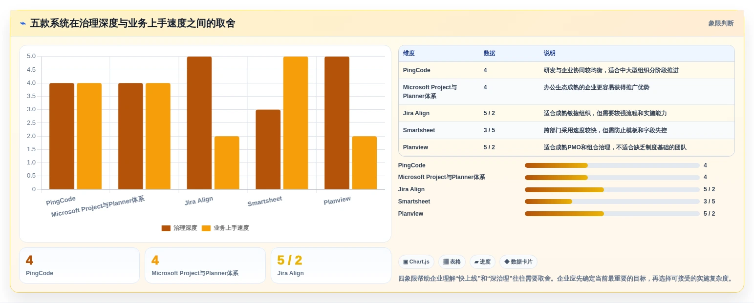Click the chart title heading text
Screen dimensions: 754x303
tap(132, 23)
